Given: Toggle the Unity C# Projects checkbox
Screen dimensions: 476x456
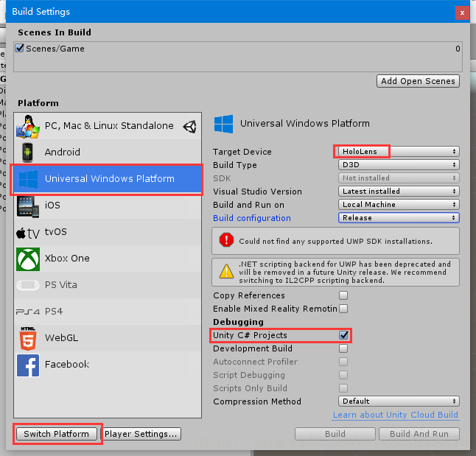Looking at the screenshot, I should click(x=343, y=335).
